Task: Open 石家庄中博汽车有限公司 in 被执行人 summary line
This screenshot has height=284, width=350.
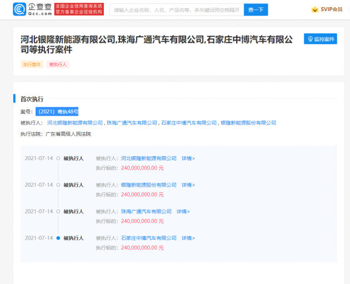Action: point(189,123)
